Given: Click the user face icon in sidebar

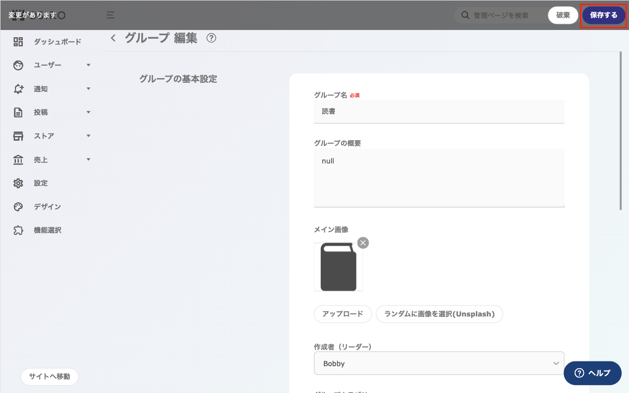Looking at the screenshot, I should coord(18,65).
